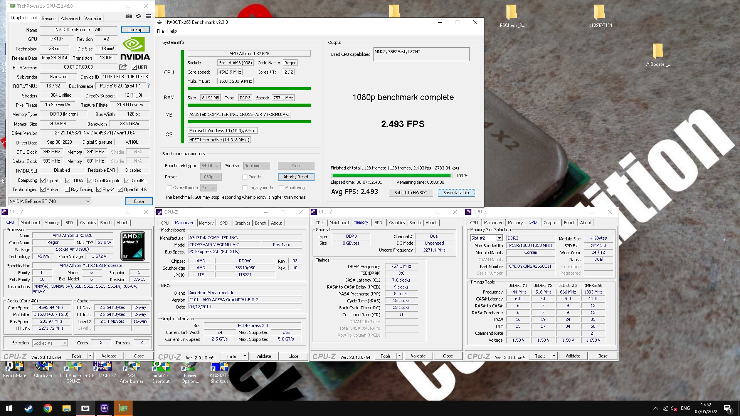Open Bench tab in first CPU-Z window
The height and width of the screenshot is (416, 740).
pos(106,223)
